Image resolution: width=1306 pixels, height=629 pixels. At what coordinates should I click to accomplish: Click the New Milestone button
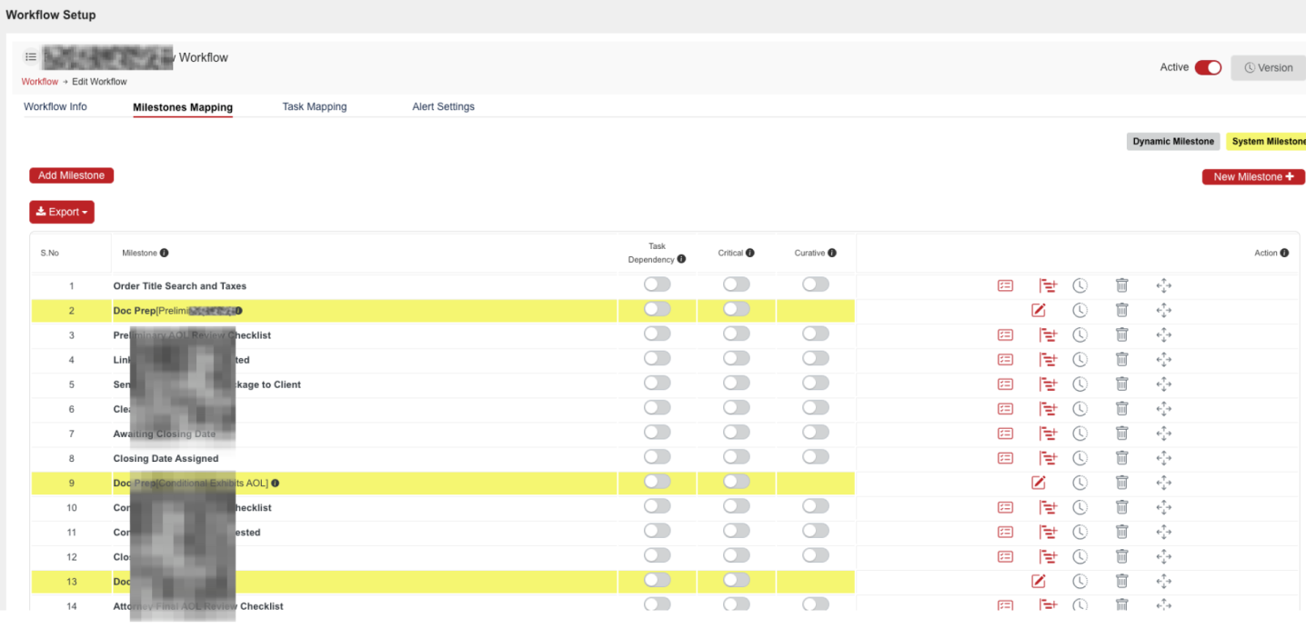tap(1252, 177)
